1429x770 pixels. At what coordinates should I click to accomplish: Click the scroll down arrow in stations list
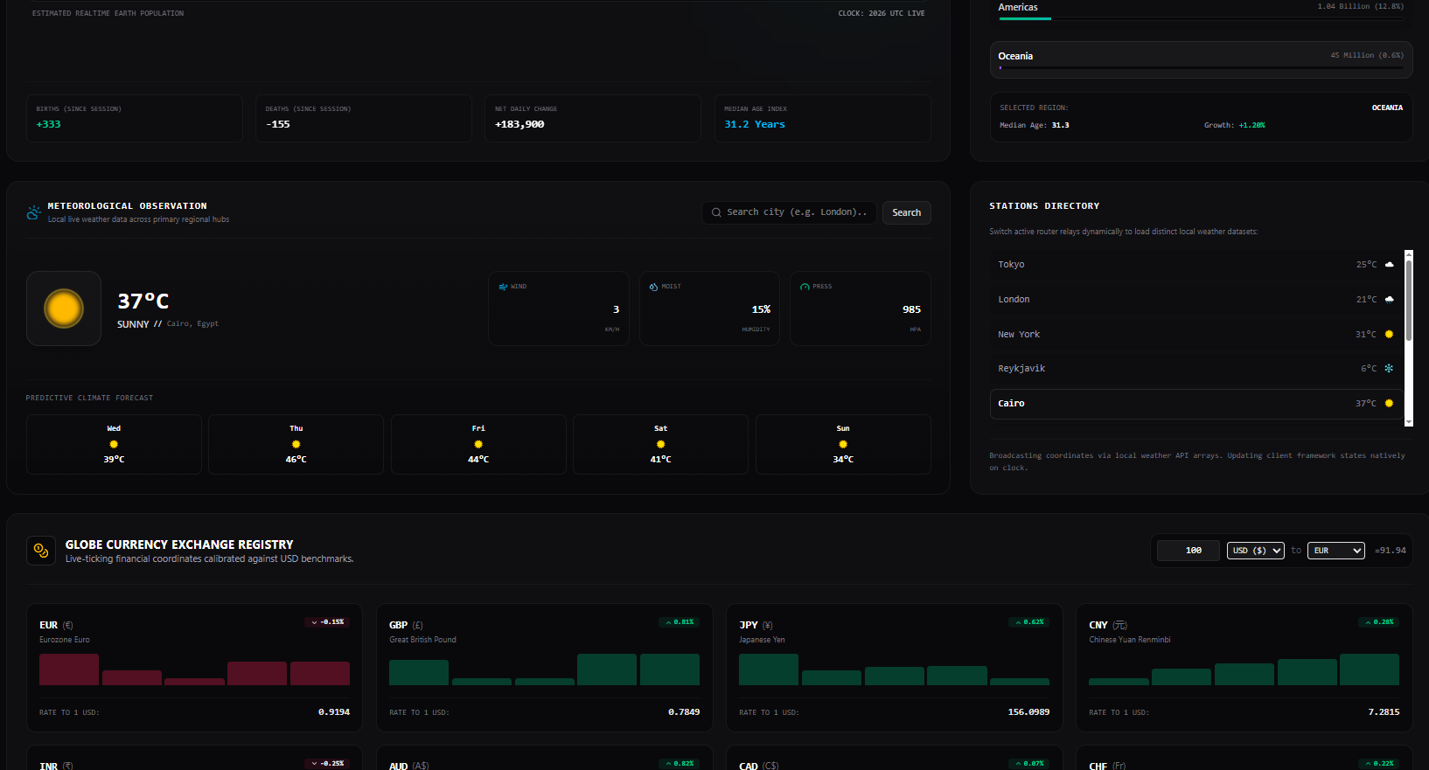coord(1408,421)
